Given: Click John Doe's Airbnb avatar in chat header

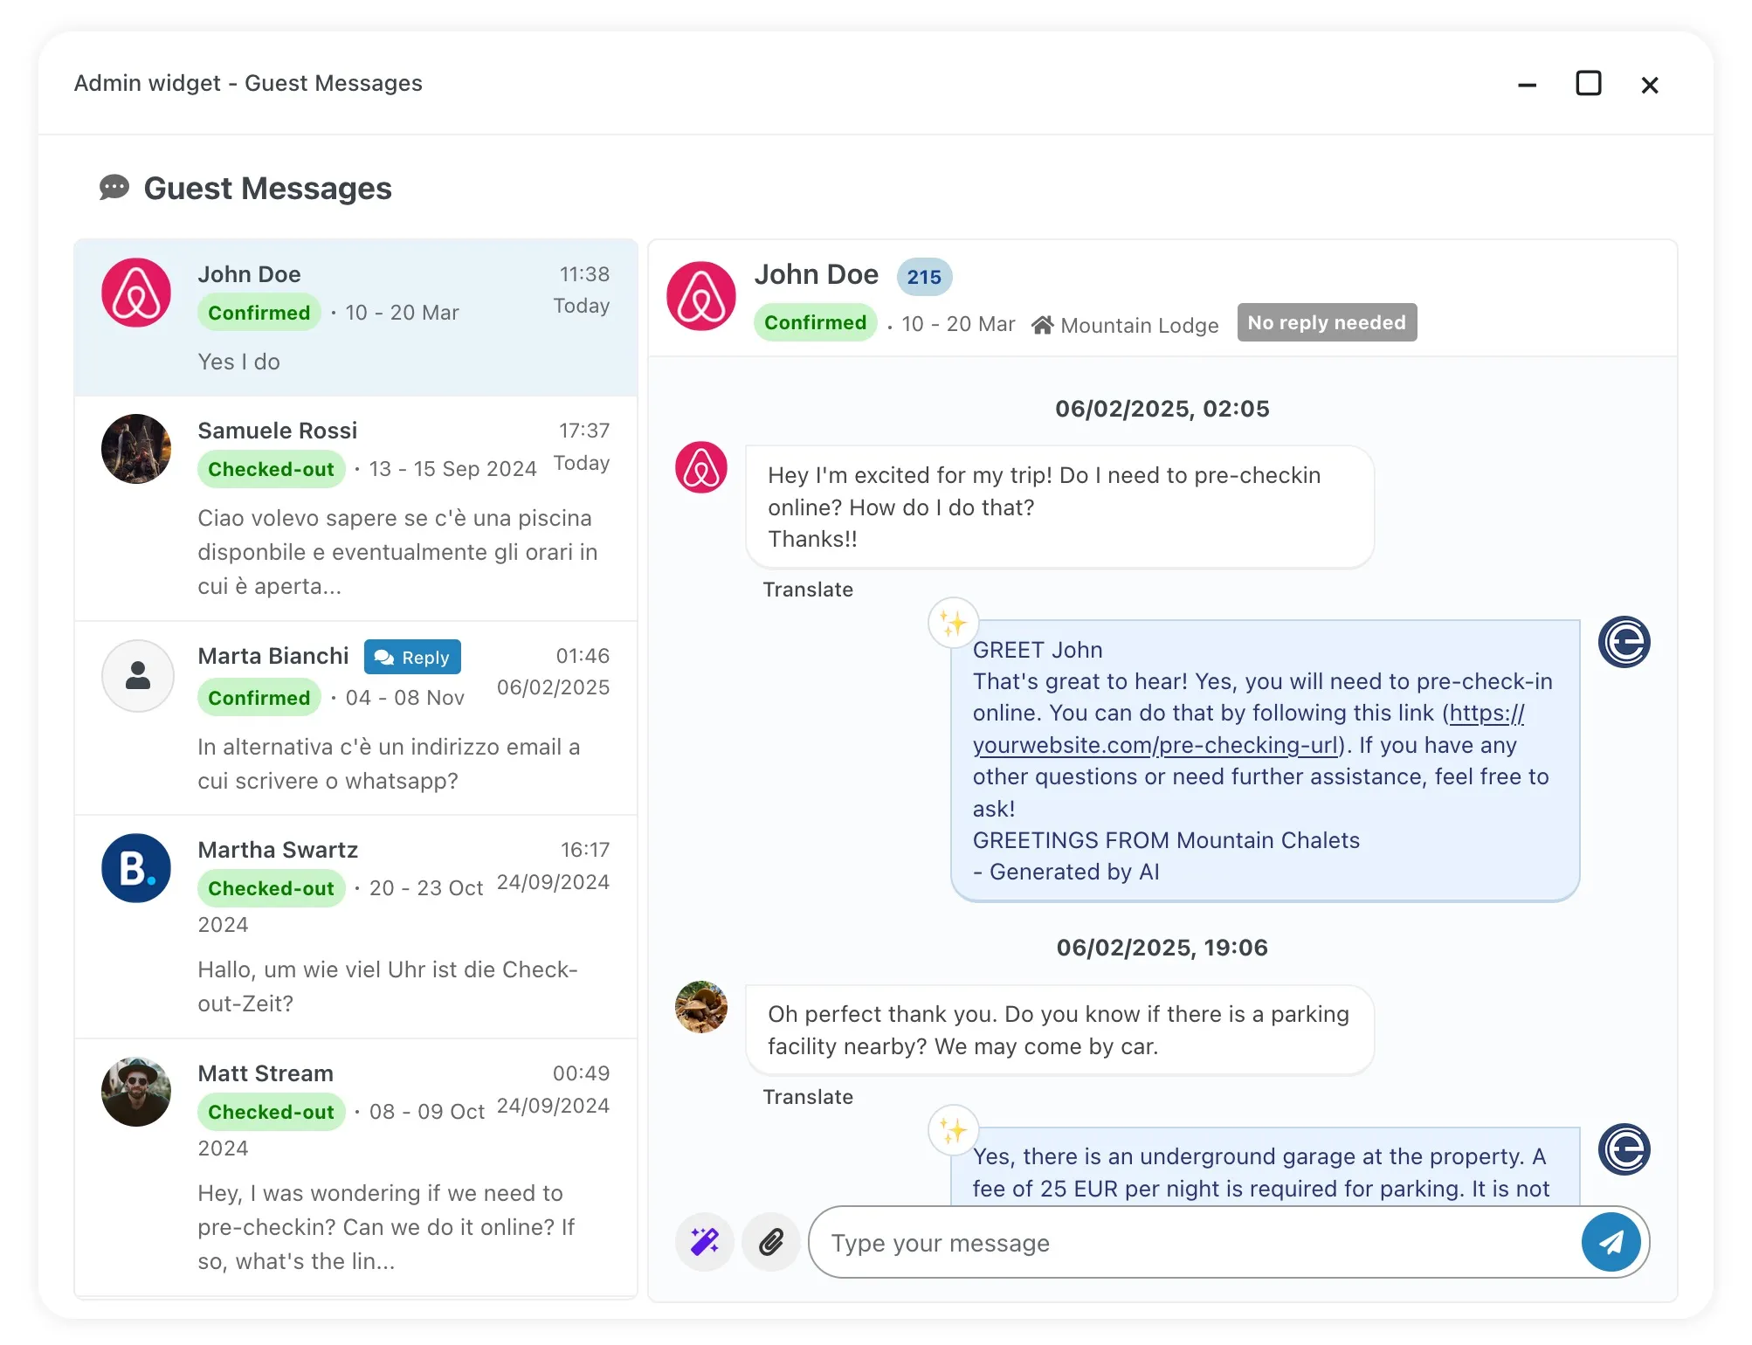Looking at the screenshot, I should coord(701,297).
